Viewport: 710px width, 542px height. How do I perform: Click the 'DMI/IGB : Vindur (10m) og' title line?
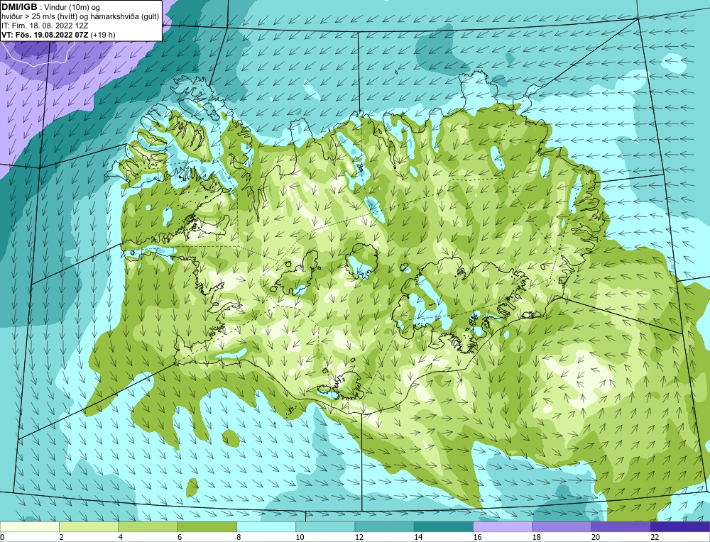(50, 7)
